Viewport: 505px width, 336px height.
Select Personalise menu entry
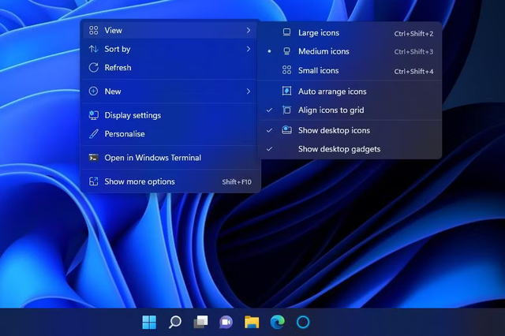coord(170,134)
